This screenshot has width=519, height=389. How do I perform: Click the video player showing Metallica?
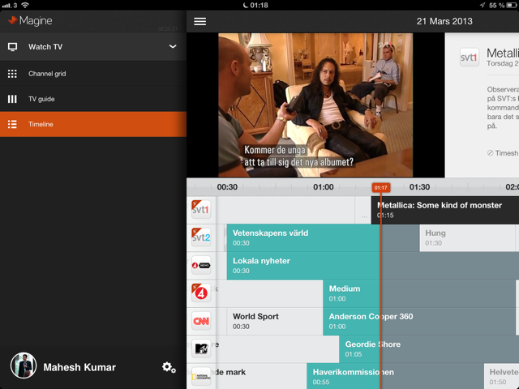click(315, 105)
